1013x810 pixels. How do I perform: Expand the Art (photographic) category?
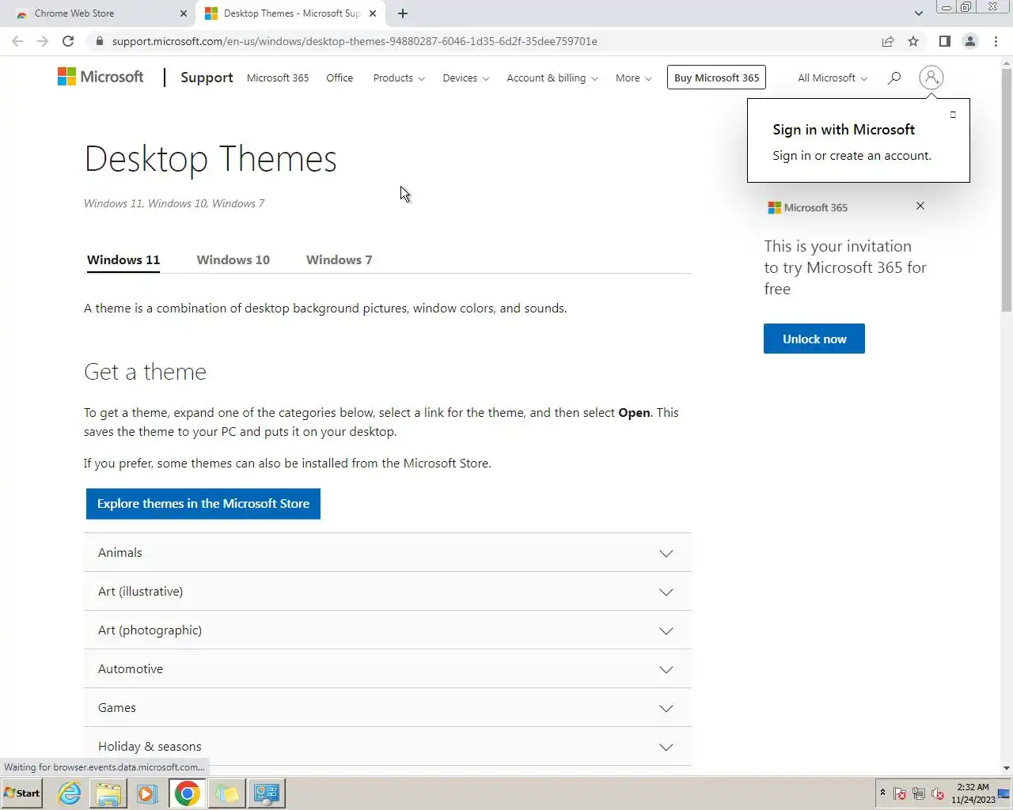(388, 630)
